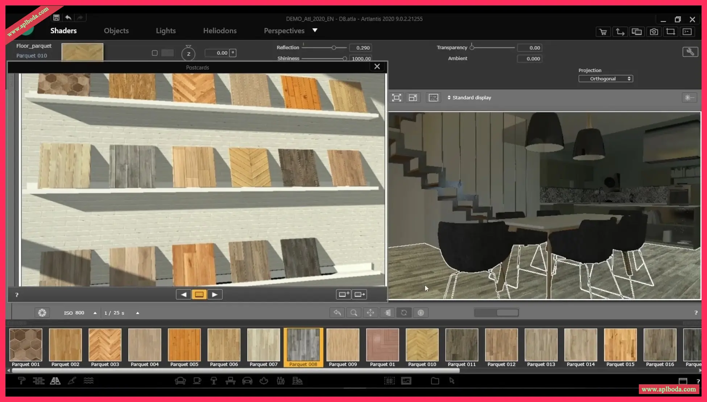The image size is (707, 402).
Task: Go to next postcard with right arrow
Action: [215, 294]
